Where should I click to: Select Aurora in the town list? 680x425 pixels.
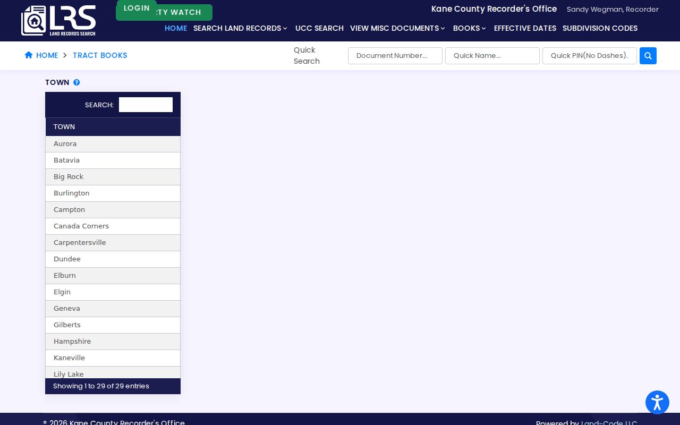point(113,144)
